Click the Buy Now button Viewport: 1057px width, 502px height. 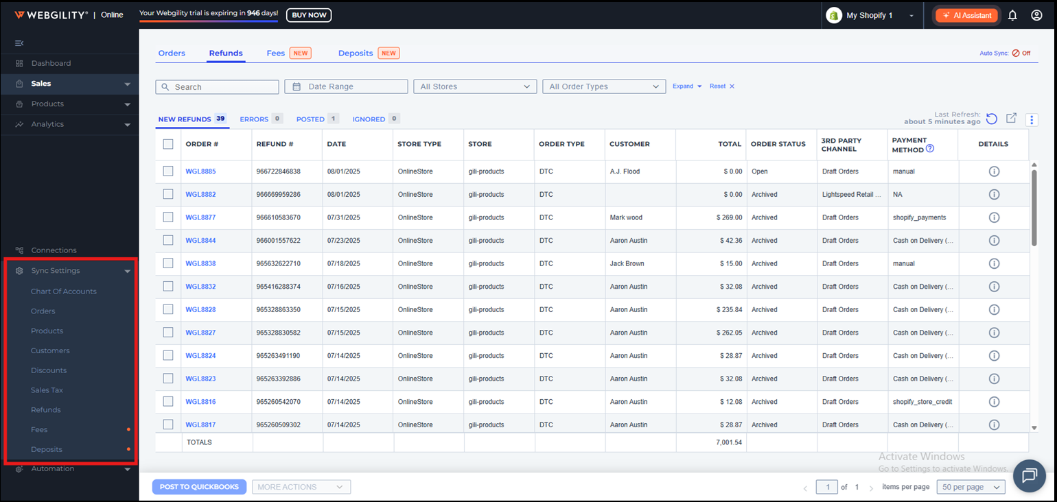tap(308, 15)
